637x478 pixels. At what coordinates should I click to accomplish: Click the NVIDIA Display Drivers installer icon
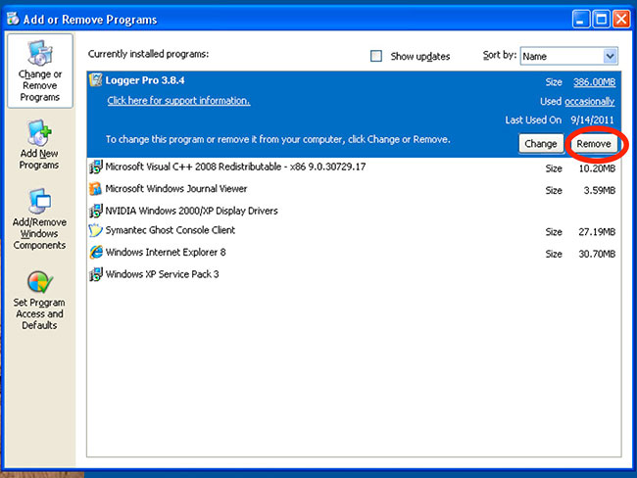(95, 211)
